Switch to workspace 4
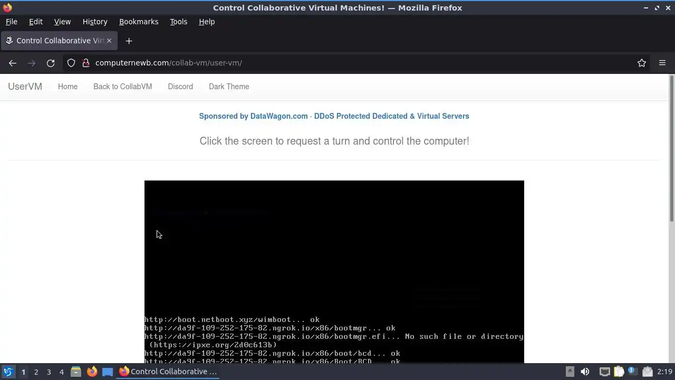This screenshot has height=380, width=675. (x=61, y=372)
